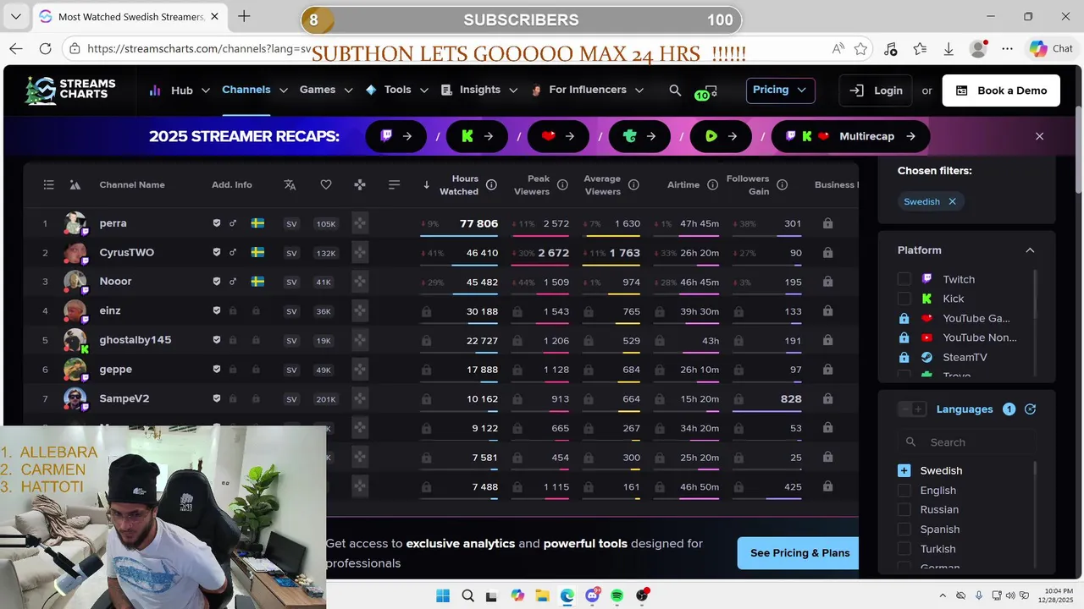Click the followers heart column header icon
The width and height of the screenshot is (1084, 609).
326,184
